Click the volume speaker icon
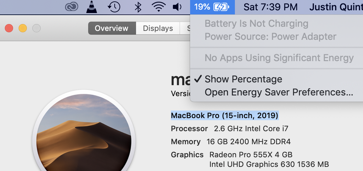This screenshot has width=363, height=171. click(x=177, y=7)
